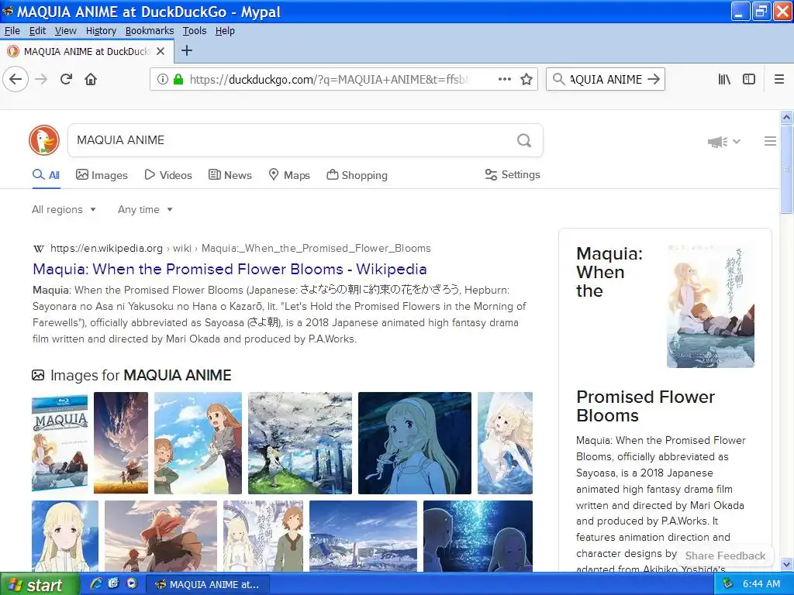Open DuckDuckGo Settings dropdown

tap(513, 174)
